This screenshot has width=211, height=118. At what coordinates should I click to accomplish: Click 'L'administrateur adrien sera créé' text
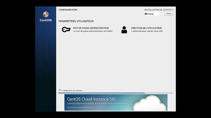[147, 31]
